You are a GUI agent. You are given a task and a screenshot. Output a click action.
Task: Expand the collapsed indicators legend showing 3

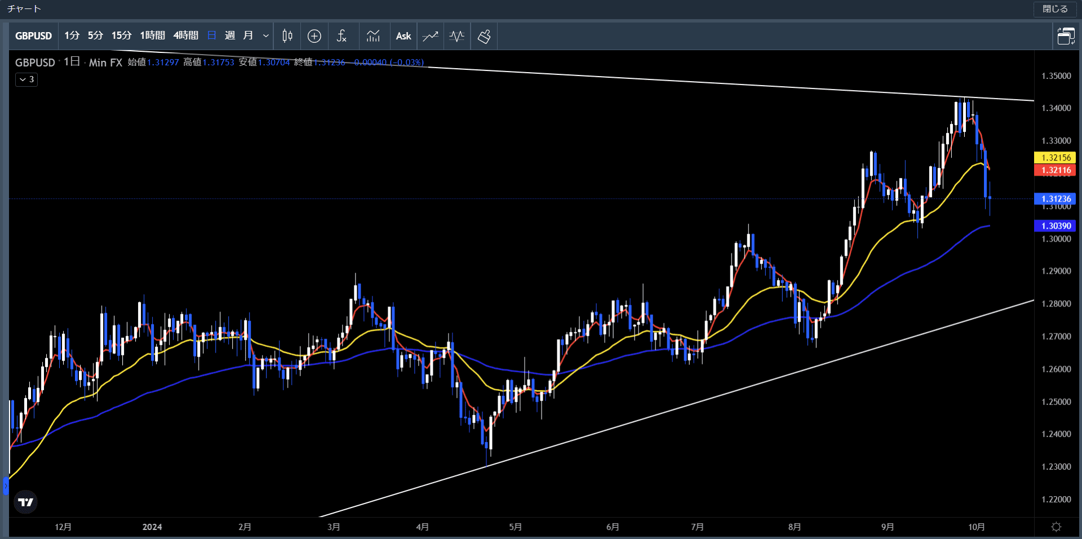(x=26, y=79)
